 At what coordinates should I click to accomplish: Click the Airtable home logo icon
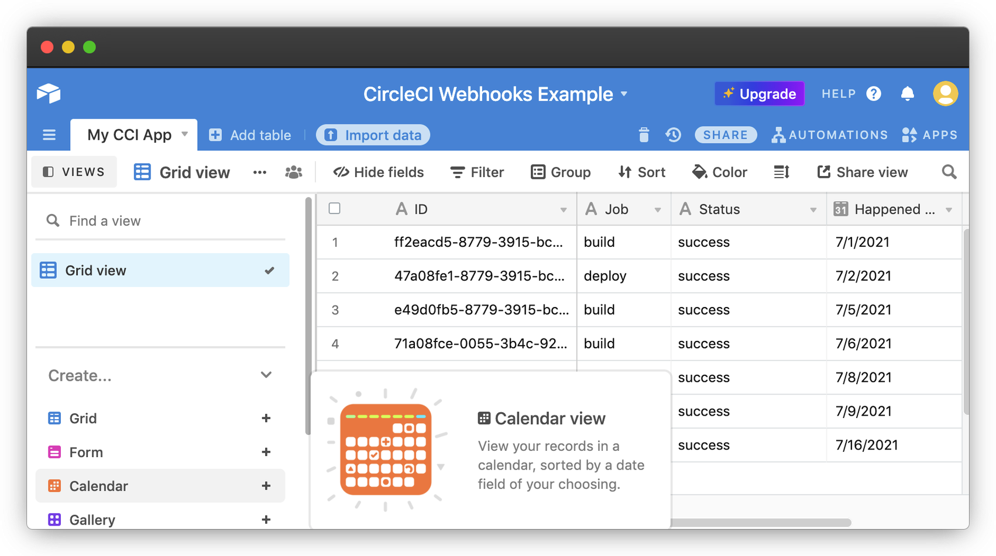49,94
